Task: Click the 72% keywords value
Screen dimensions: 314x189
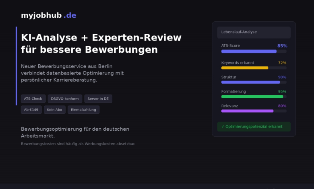Action: click(282, 63)
